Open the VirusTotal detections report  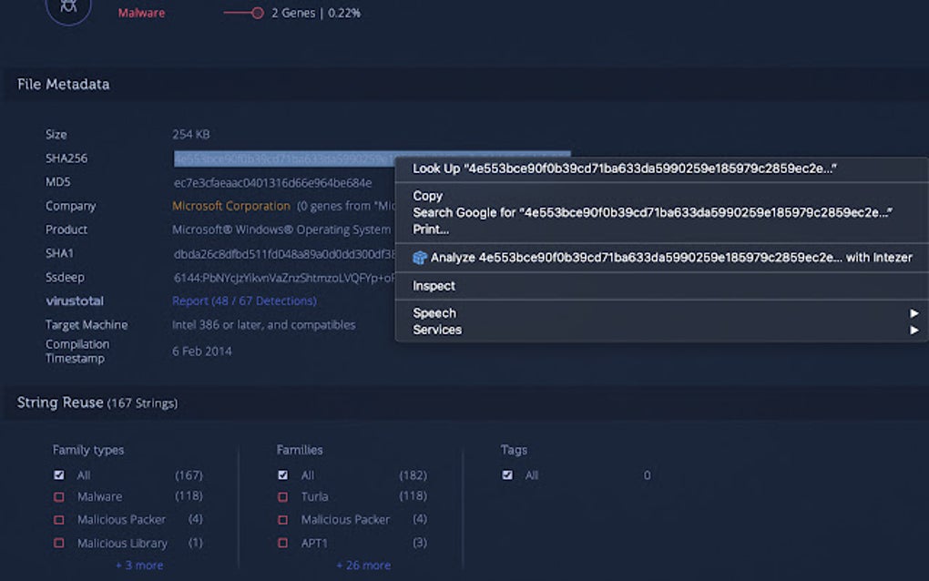tap(246, 301)
